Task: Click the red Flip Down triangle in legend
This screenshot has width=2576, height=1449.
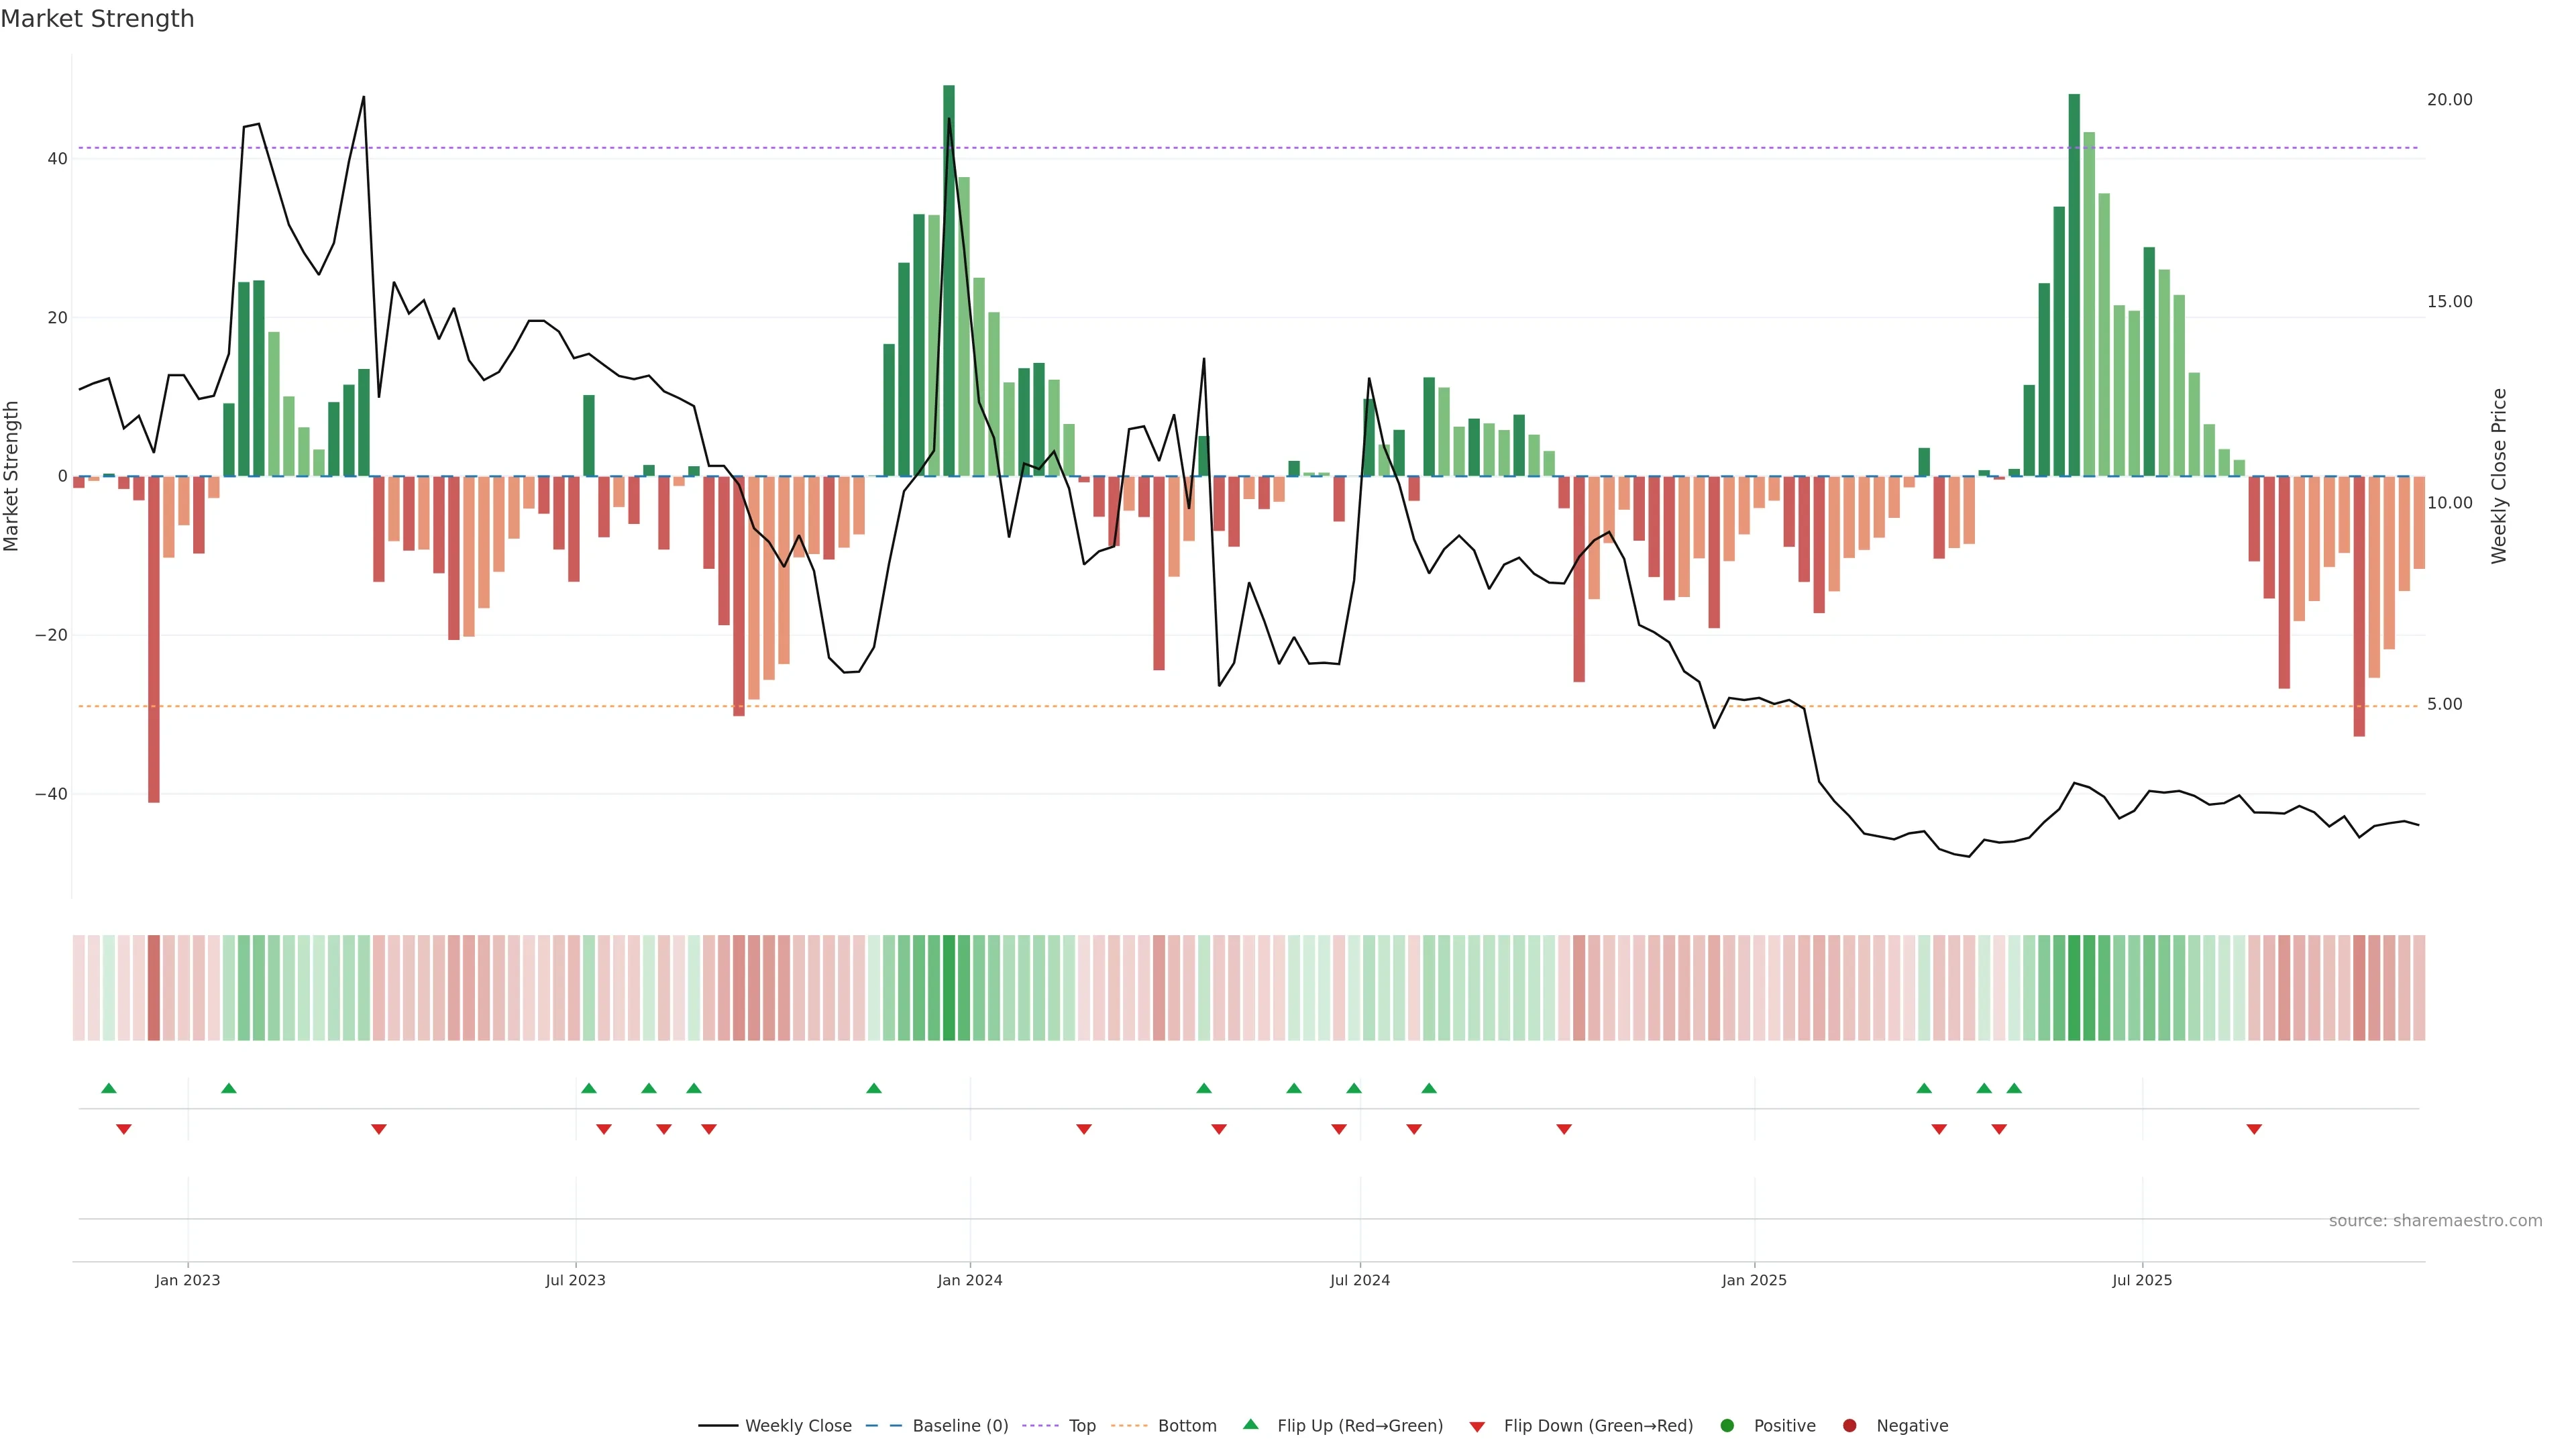Action: [x=1476, y=1427]
